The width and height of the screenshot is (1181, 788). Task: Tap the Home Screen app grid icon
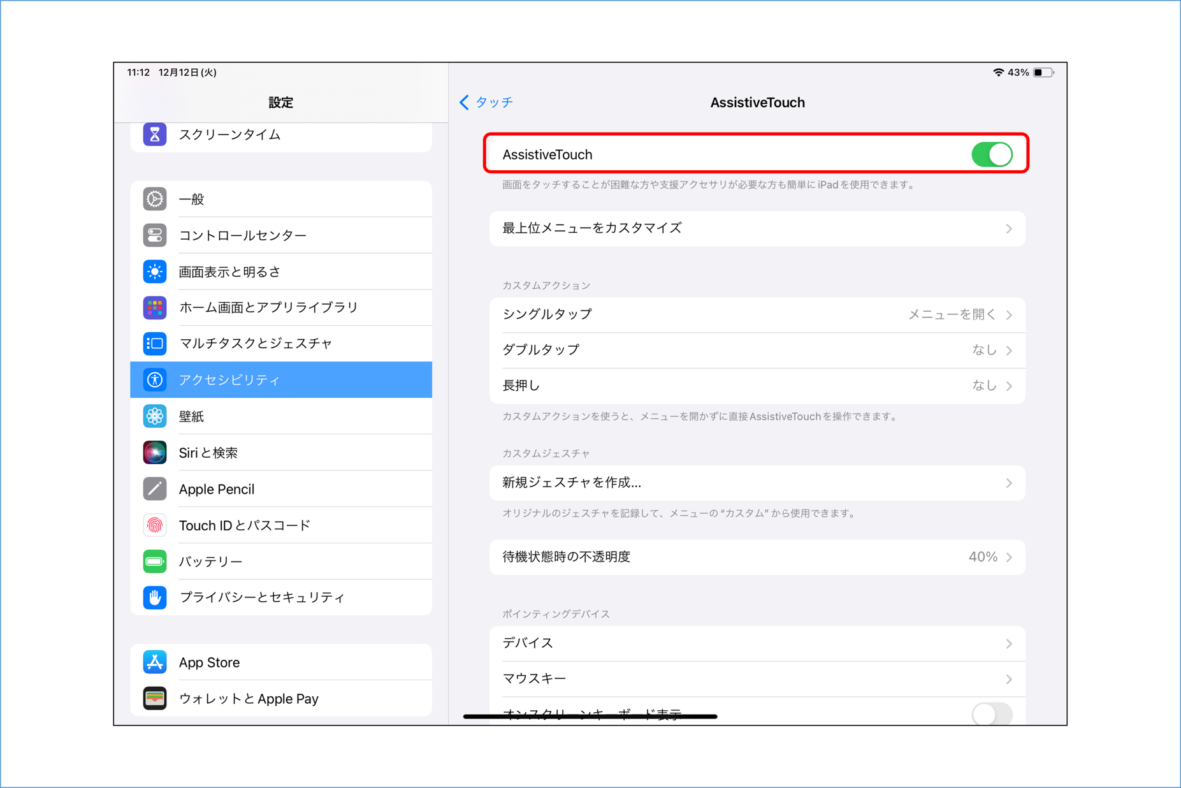pyautogui.click(x=155, y=308)
